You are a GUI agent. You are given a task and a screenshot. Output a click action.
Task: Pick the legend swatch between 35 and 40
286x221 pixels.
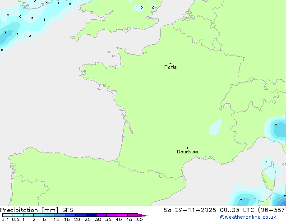112,215
